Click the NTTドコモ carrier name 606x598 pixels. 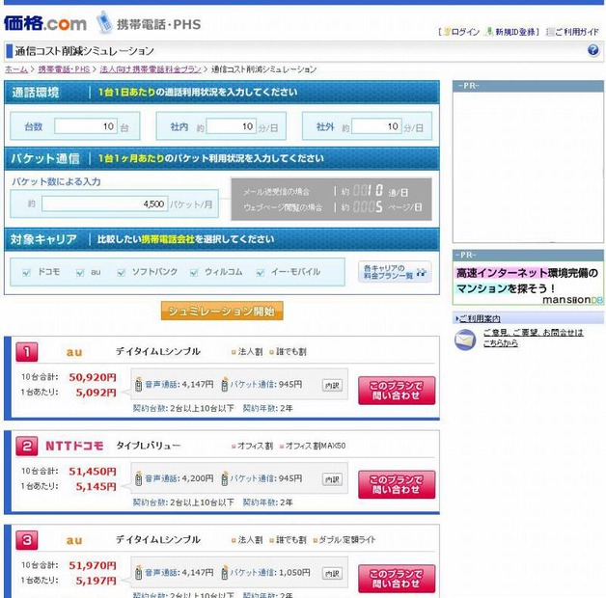tap(74, 447)
